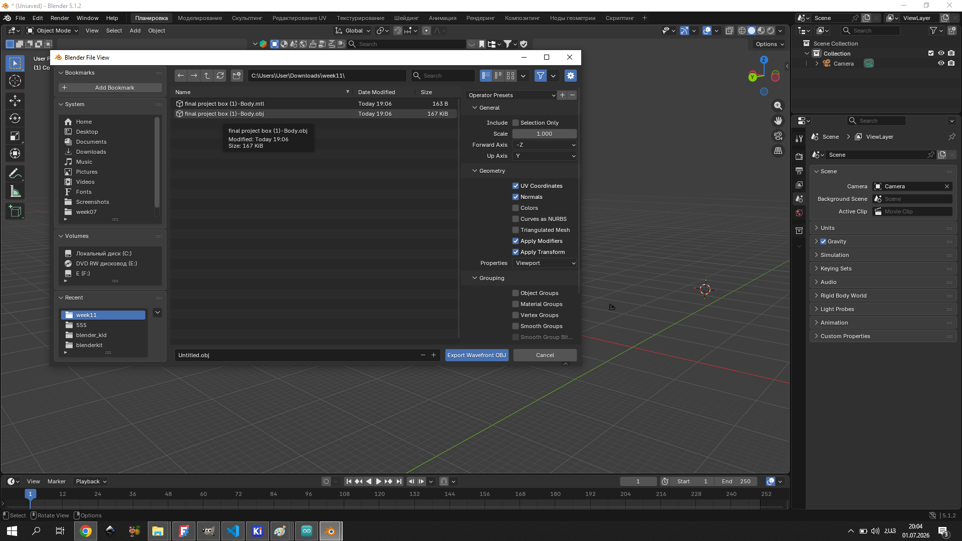Click the viewport pan hand gizmo

[778, 121]
